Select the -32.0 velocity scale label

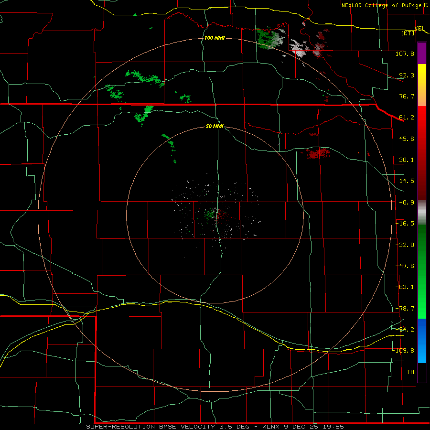click(405, 245)
